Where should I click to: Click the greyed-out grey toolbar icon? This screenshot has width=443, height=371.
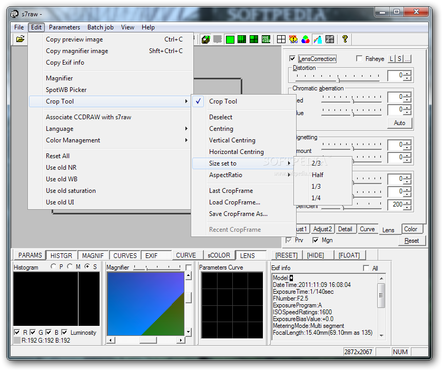217,39
